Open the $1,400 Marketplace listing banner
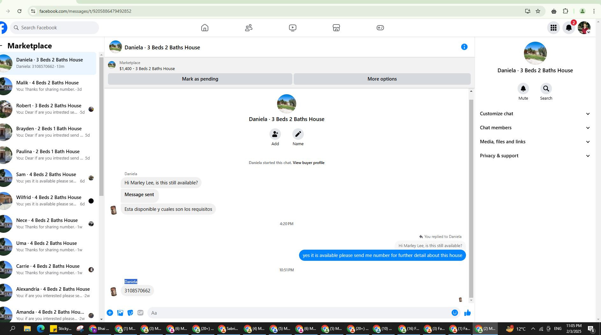The width and height of the screenshot is (601, 335). point(289,66)
